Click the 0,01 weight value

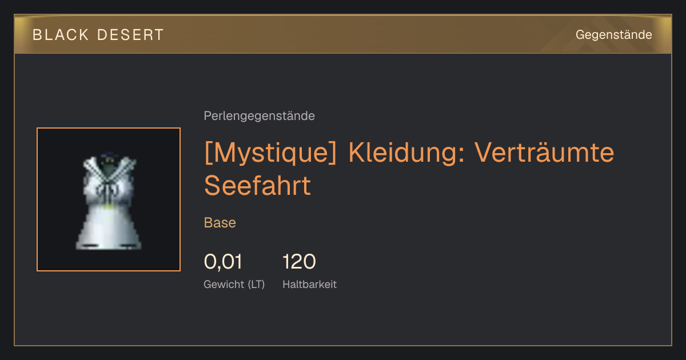coord(223,262)
